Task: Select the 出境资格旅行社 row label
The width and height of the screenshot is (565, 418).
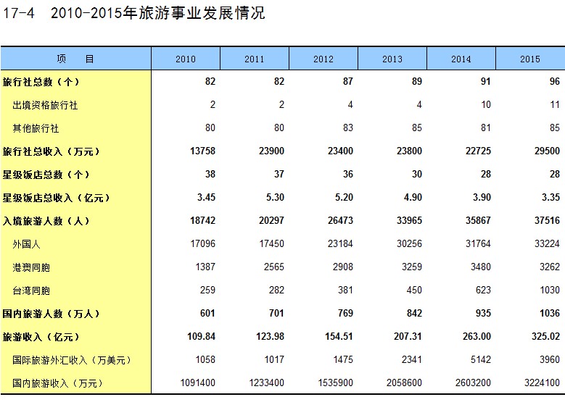Action: (x=45, y=105)
